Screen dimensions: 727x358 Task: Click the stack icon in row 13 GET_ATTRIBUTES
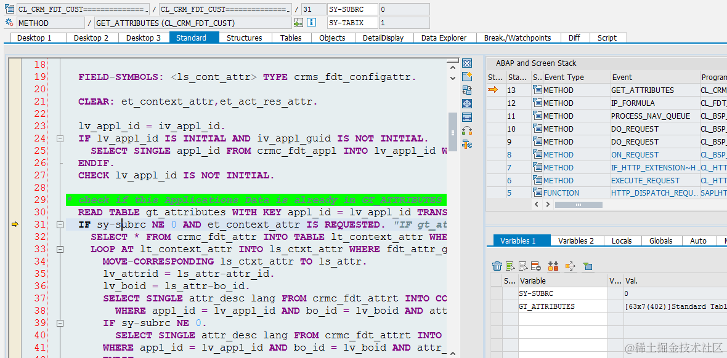[x=537, y=90]
